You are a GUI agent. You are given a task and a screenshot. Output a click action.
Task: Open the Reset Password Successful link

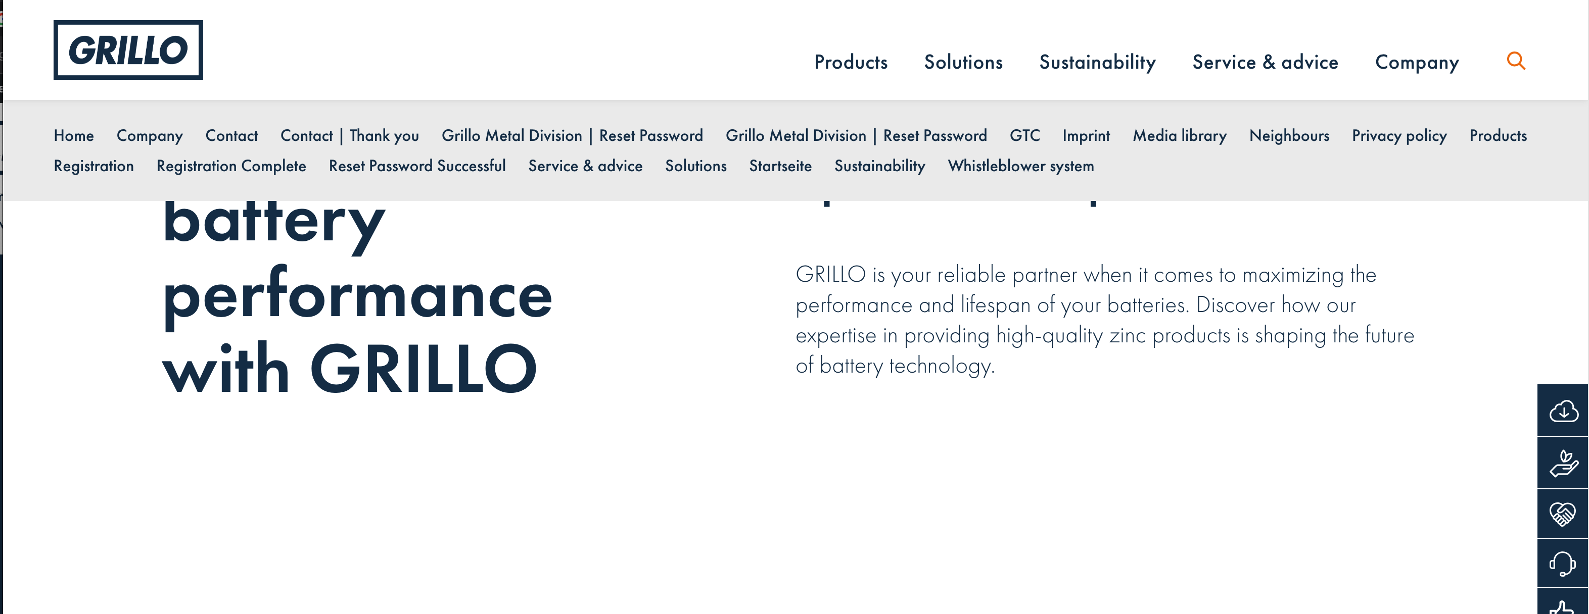417,167
